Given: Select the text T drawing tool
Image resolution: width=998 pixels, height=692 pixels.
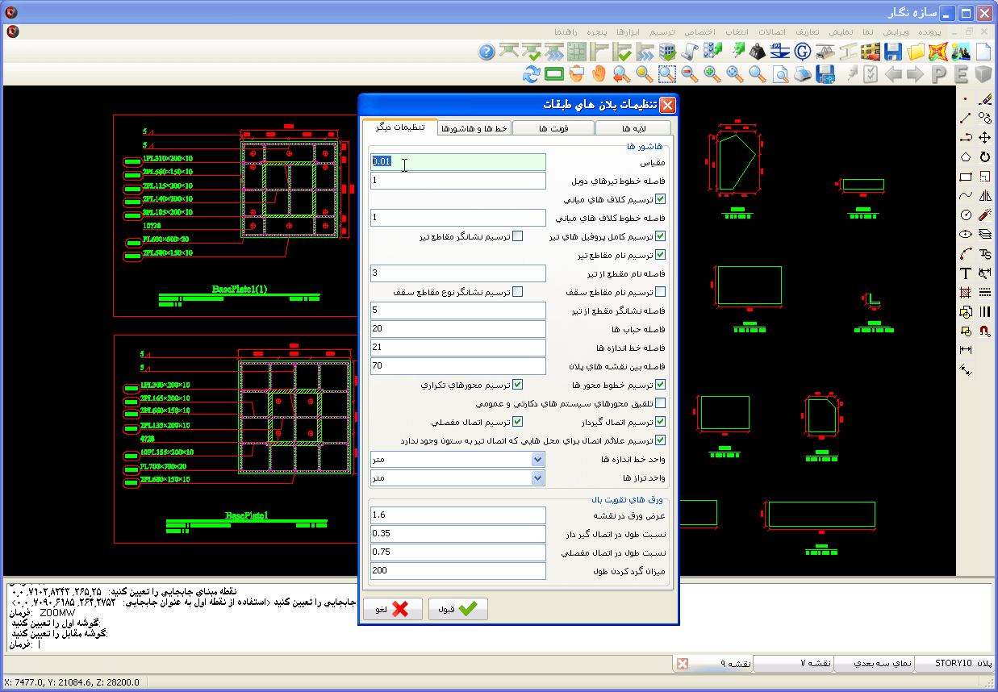Looking at the screenshot, I should 965,273.
